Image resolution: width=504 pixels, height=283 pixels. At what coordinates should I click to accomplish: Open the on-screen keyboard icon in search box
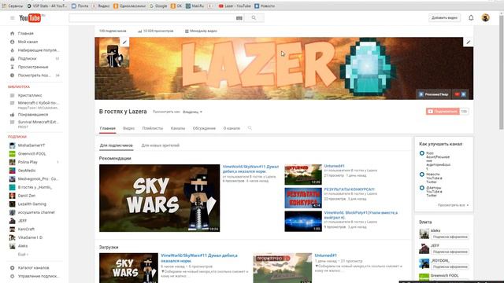tap(239, 18)
